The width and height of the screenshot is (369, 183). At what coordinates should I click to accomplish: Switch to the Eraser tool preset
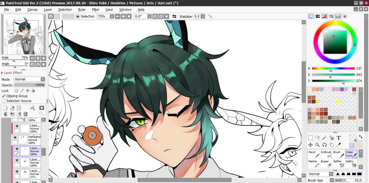(326, 163)
